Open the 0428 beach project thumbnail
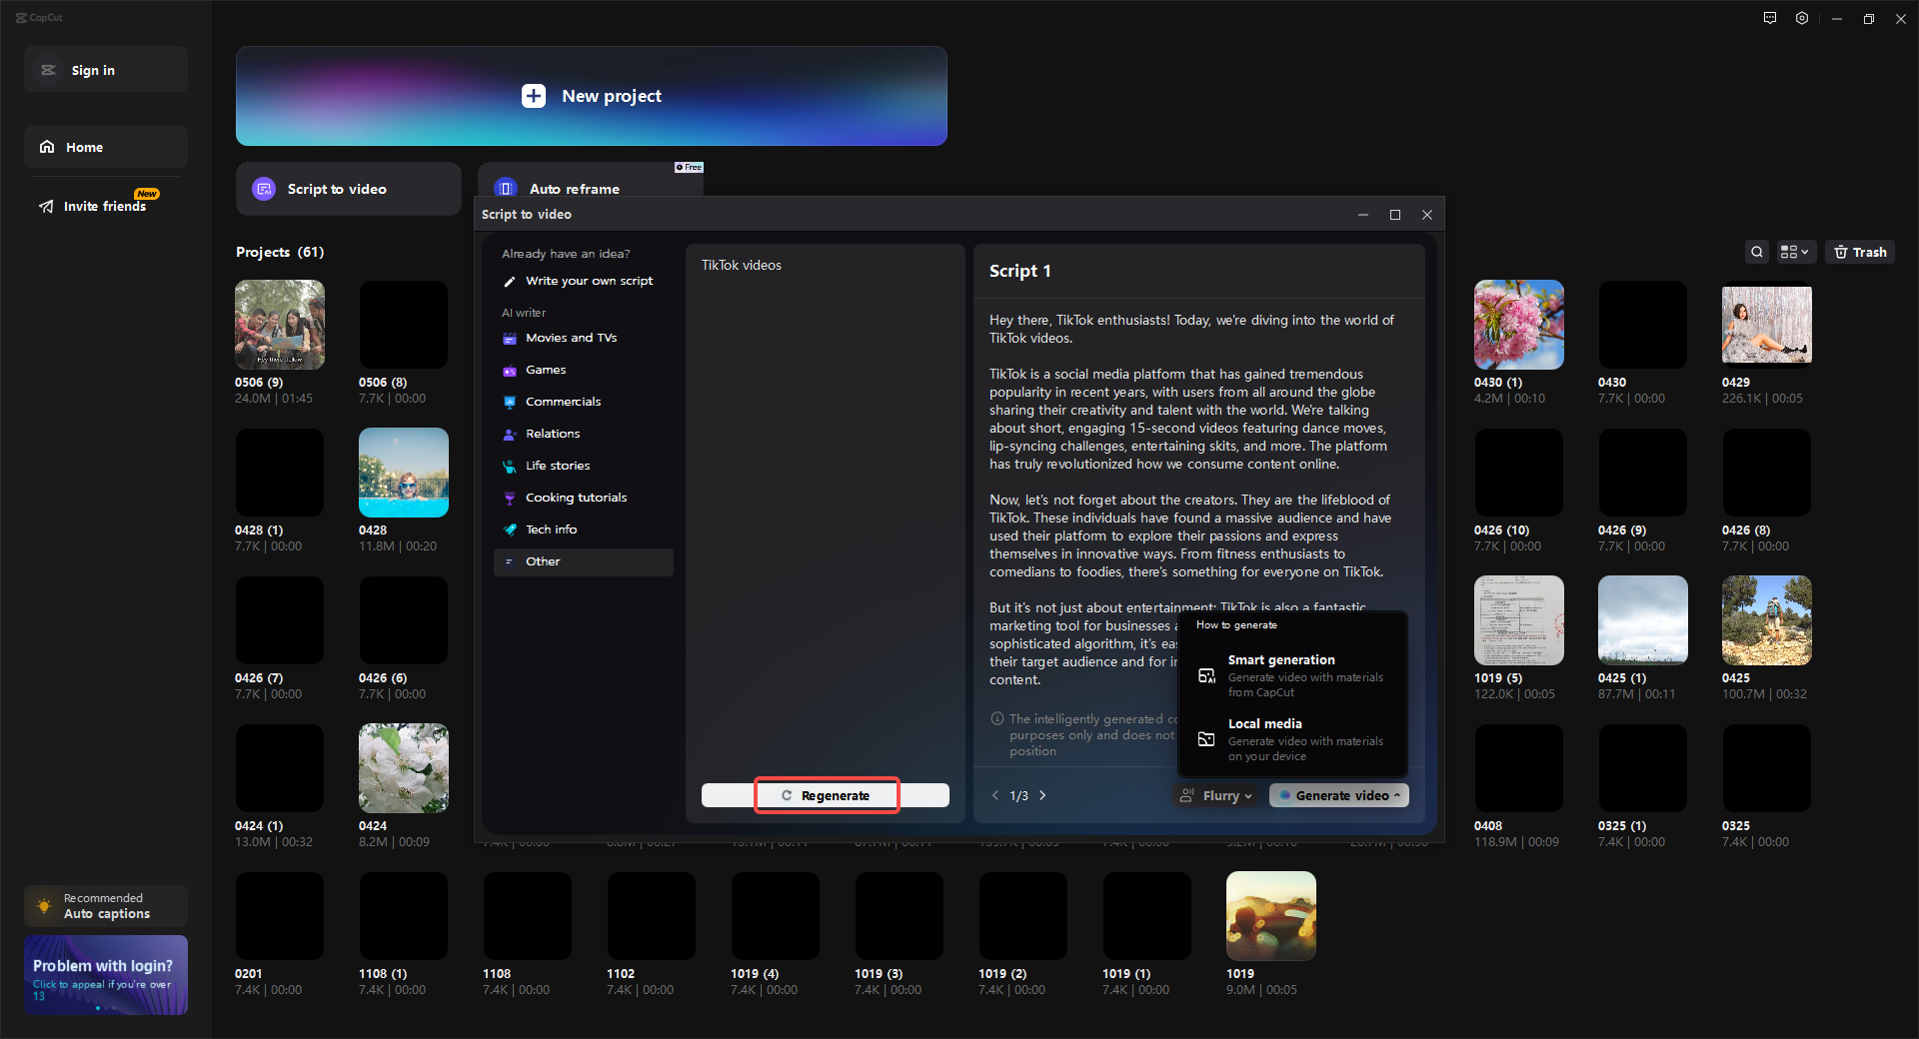1919x1039 pixels. click(403, 473)
